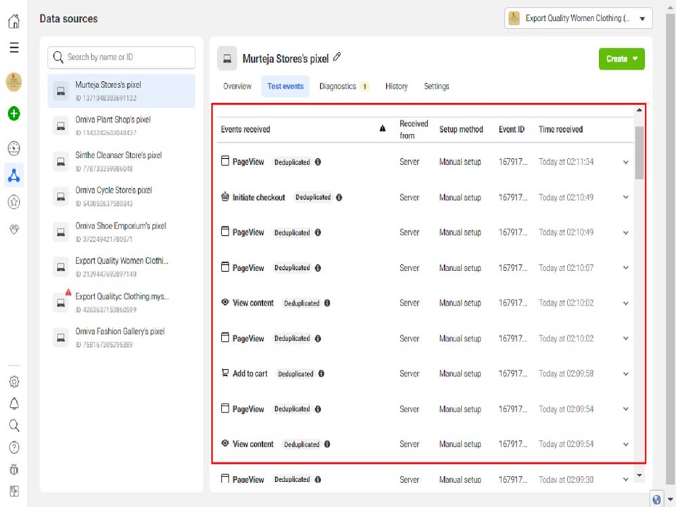Expand the PageView 02:10:02 event row
Viewport: 676px width, 507px height.
click(625, 339)
